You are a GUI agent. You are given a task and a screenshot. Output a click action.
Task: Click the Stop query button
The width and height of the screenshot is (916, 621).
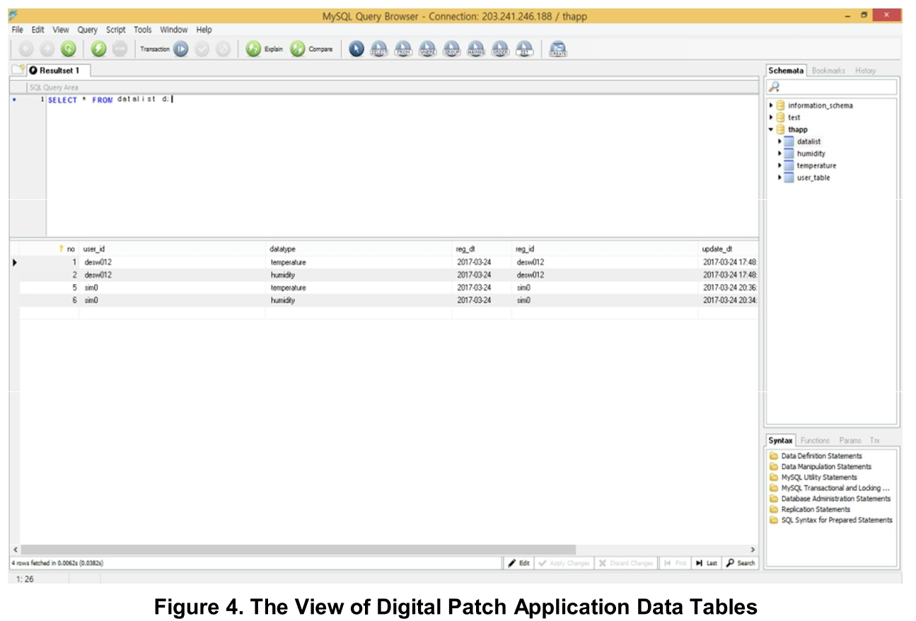point(120,49)
